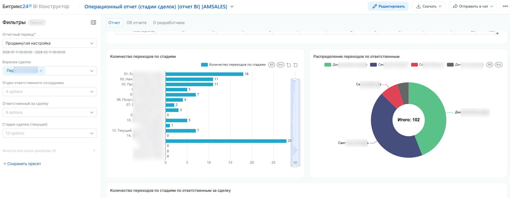Expand the current deal stage dropdown
This screenshot has width=510, height=198.
click(50, 133)
